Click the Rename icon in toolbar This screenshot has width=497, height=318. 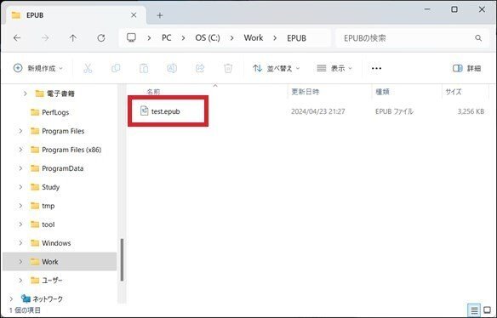[172, 68]
